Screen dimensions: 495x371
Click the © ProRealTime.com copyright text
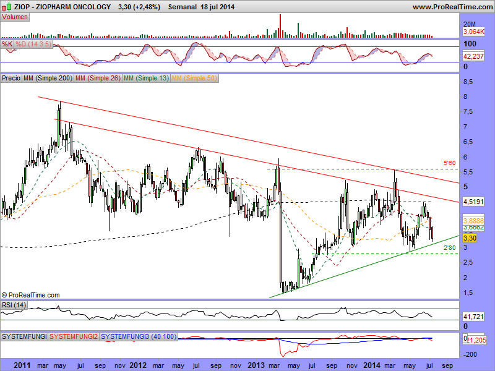pyautogui.click(x=30, y=296)
